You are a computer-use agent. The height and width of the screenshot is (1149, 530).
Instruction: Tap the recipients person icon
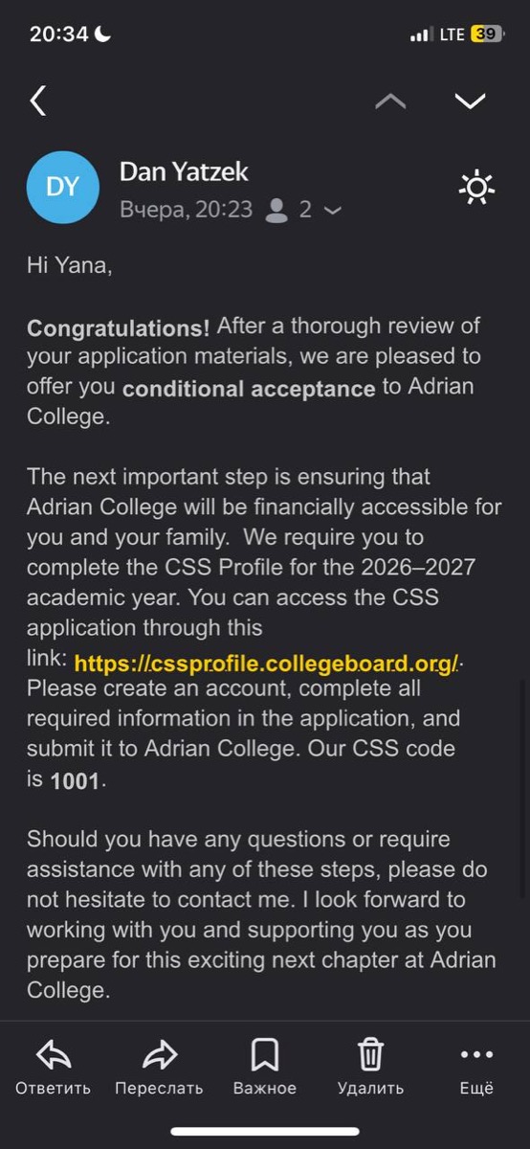click(x=277, y=210)
